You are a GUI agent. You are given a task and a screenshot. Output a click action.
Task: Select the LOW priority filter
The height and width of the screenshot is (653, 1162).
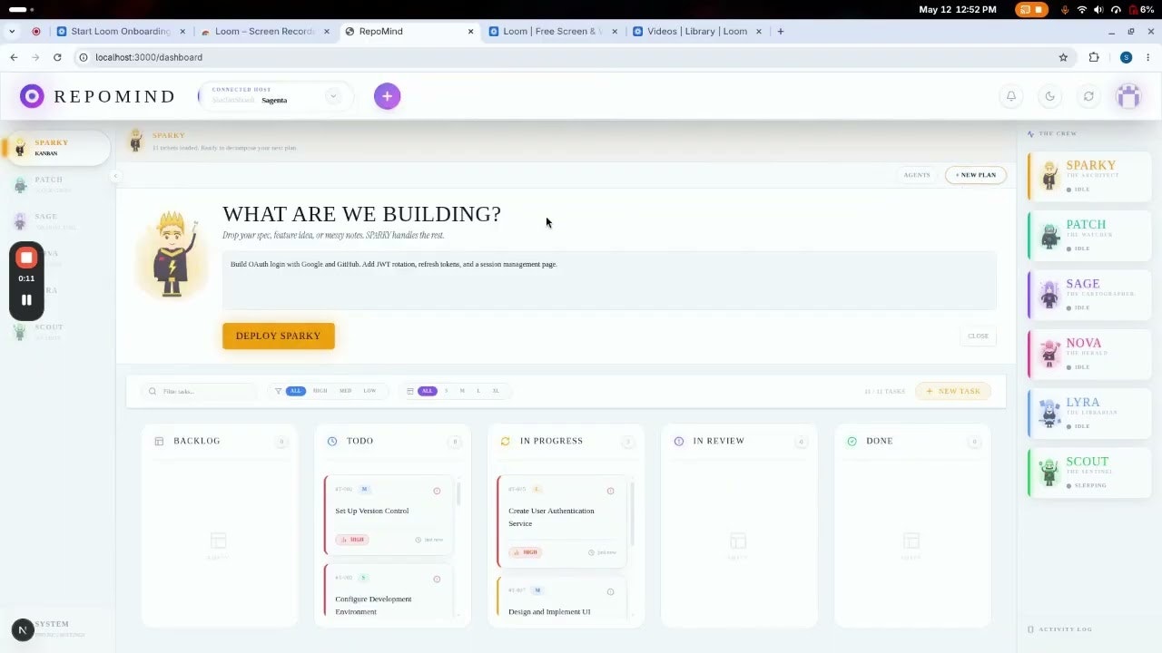(x=369, y=391)
